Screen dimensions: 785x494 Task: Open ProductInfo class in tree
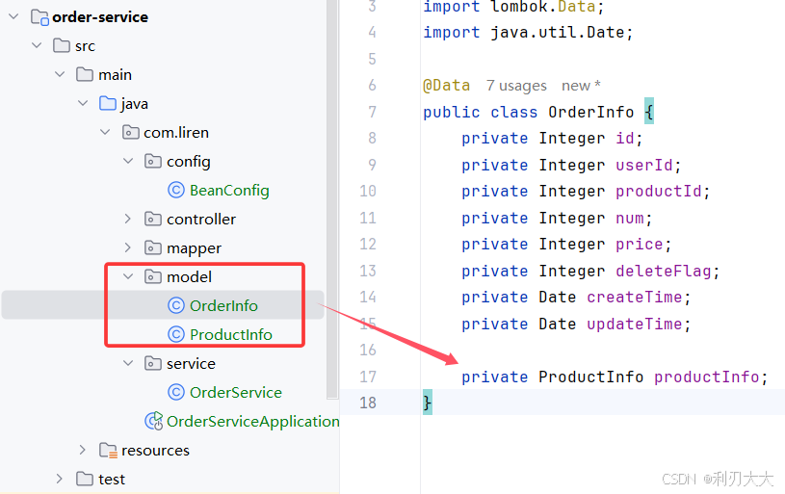point(231,334)
